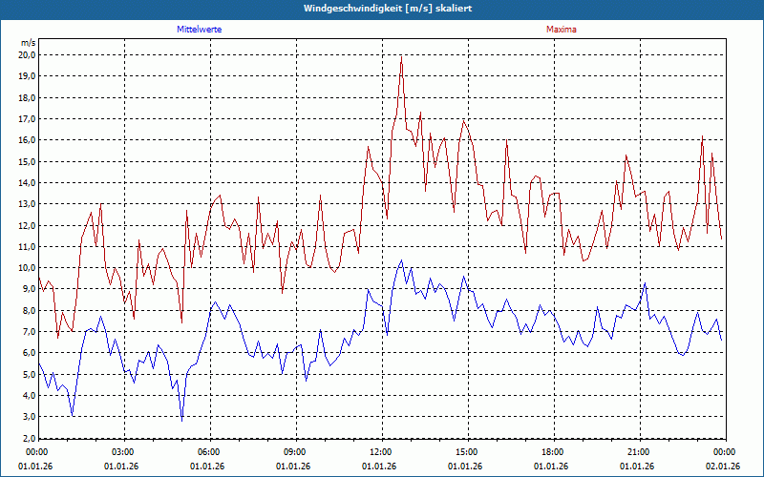Click the "m/s" unit label above y-axis
The image size is (764, 477).
[29, 43]
